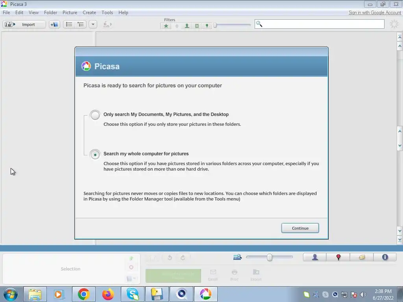Click the Import button
Viewport: 403px width, 302px height.
pos(24,24)
